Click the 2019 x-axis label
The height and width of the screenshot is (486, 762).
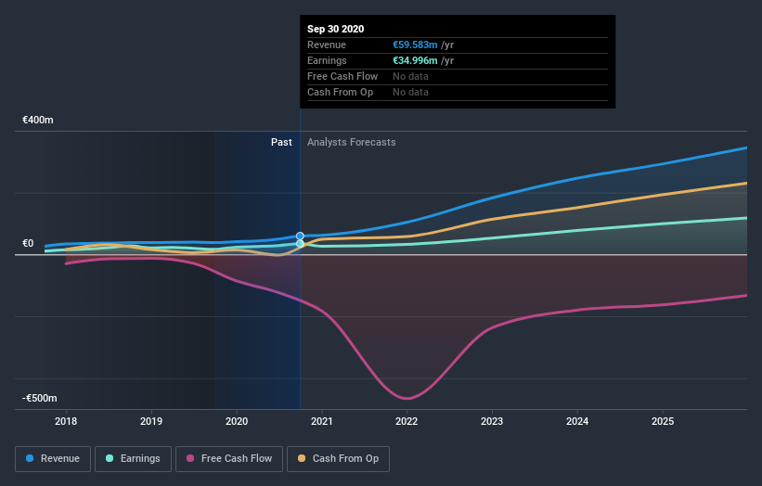[151, 421]
